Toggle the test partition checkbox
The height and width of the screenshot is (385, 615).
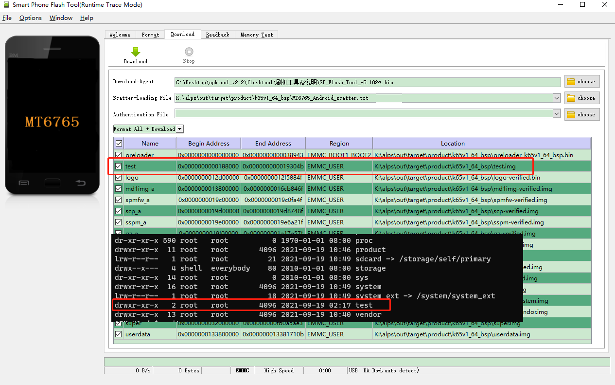[x=118, y=166]
